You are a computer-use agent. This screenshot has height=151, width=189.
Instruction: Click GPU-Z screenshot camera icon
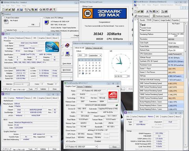pyautogui.click(x=118, y=87)
